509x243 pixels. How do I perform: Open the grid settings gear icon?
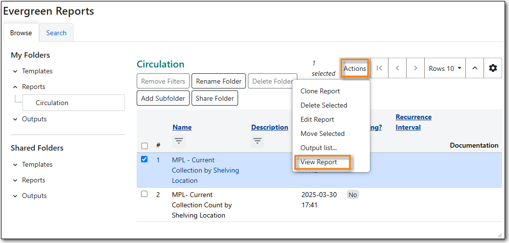coord(492,68)
